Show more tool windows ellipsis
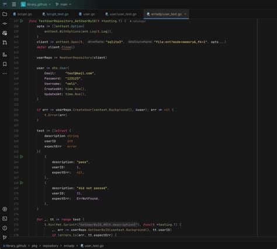The height and width of the screenshot is (249, 277). click(5, 74)
